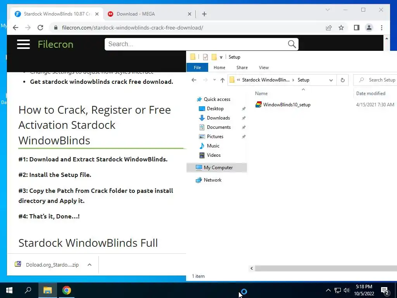Image resolution: width=397 pixels, height=298 pixels.
Task: Click File Explorer taskbar icon
Action: coord(47,290)
